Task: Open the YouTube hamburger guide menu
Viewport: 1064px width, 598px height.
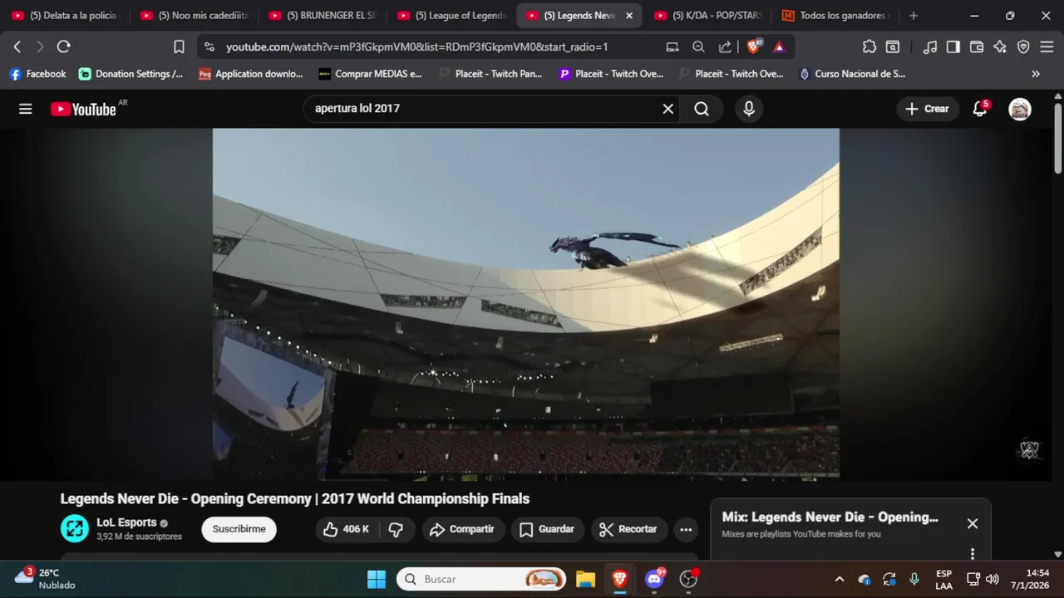Action: click(x=26, y=109)
